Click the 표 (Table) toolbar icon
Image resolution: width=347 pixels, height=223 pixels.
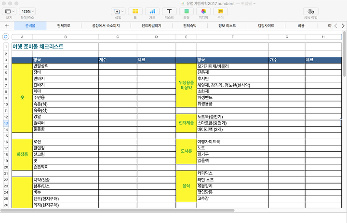pyautogui.click(x=135, y=11)
